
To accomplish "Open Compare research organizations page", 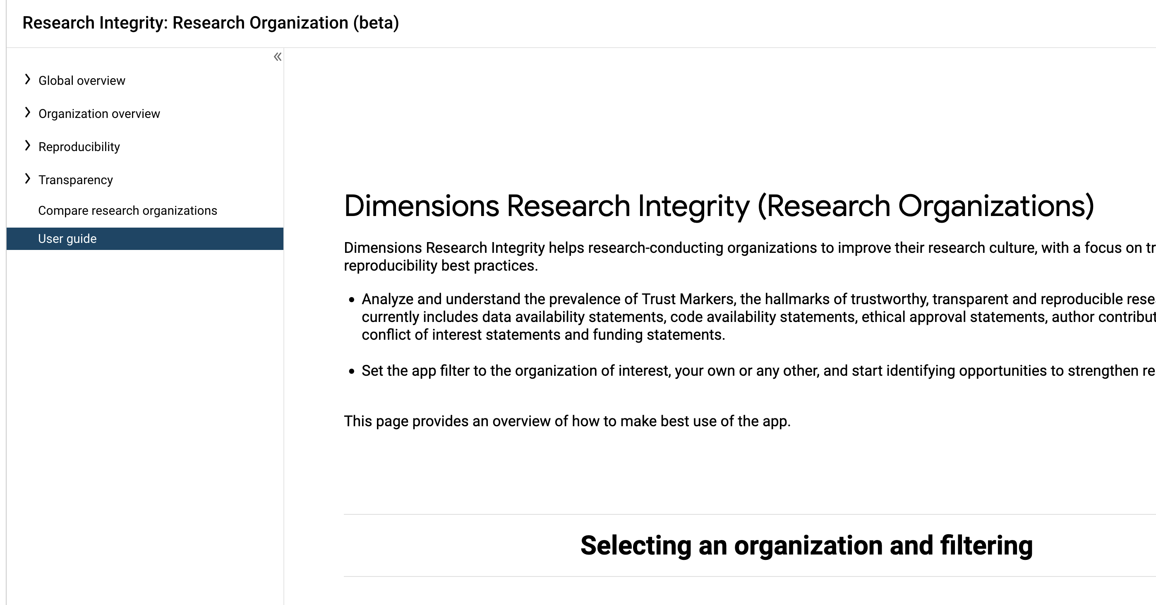I will pyautogui.click(x=127, y=211).
